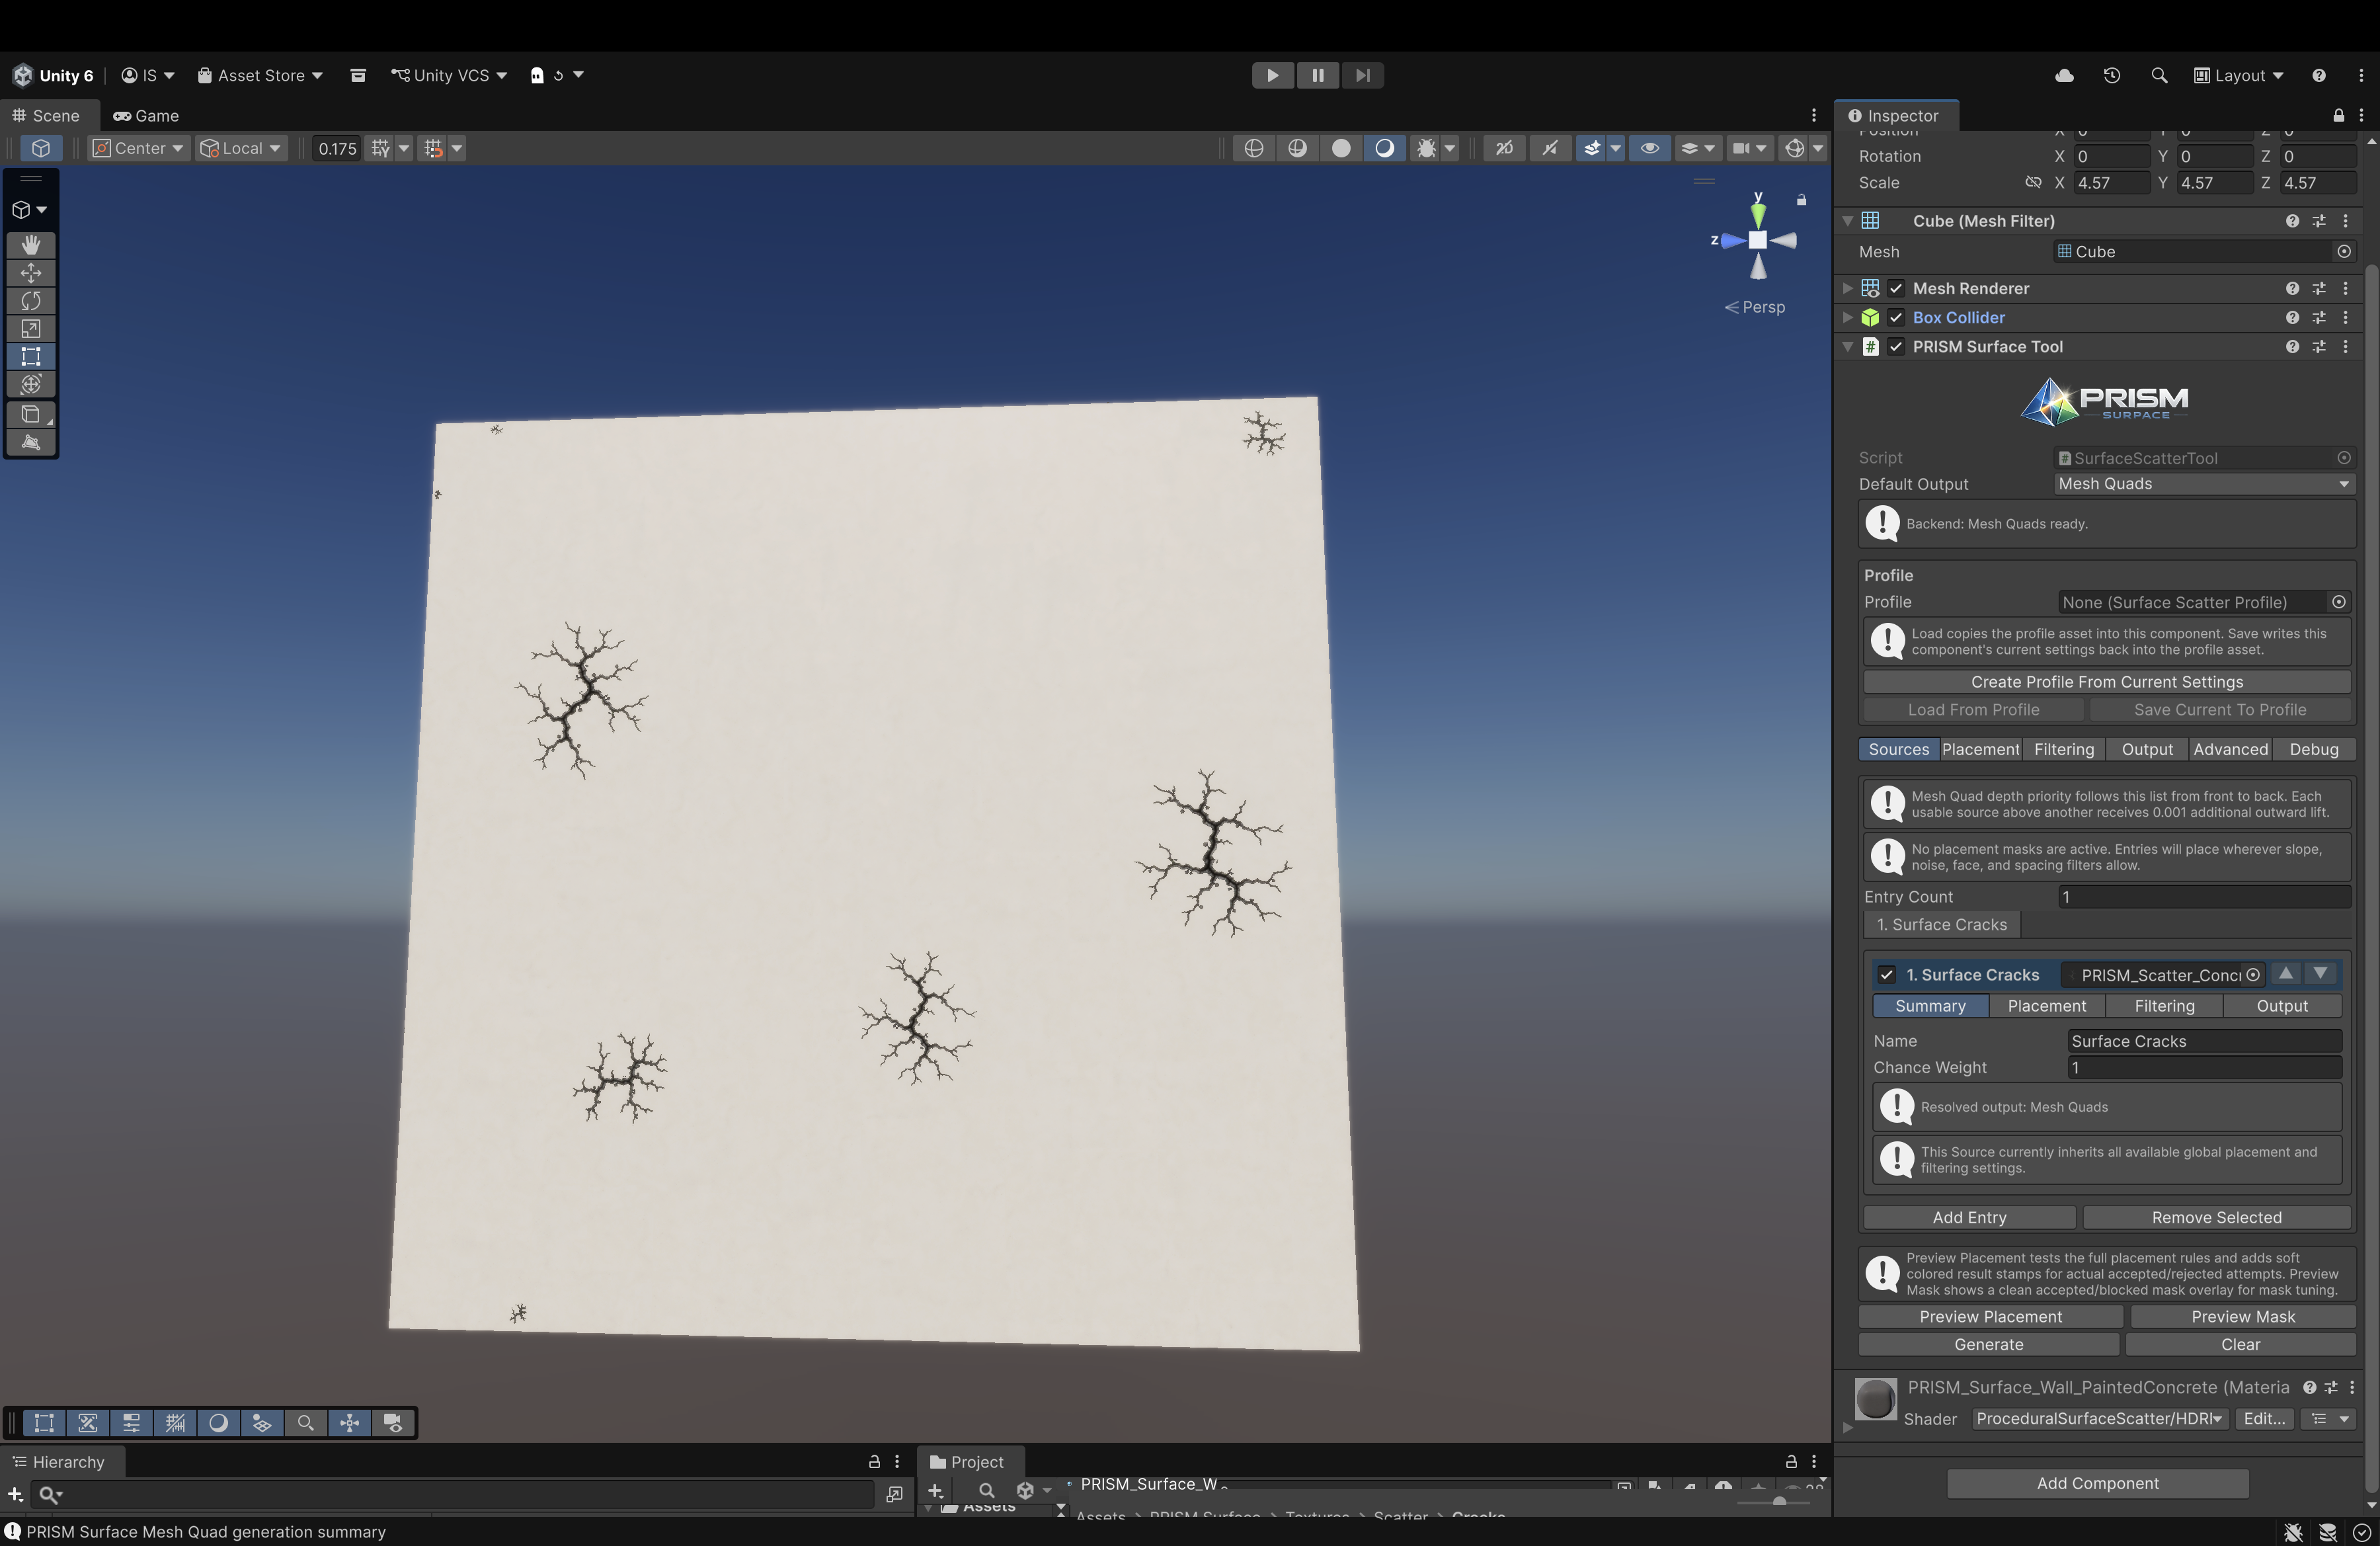Switch to the Advanced tab
2380x1546 pixels.
pos(2230,749)
